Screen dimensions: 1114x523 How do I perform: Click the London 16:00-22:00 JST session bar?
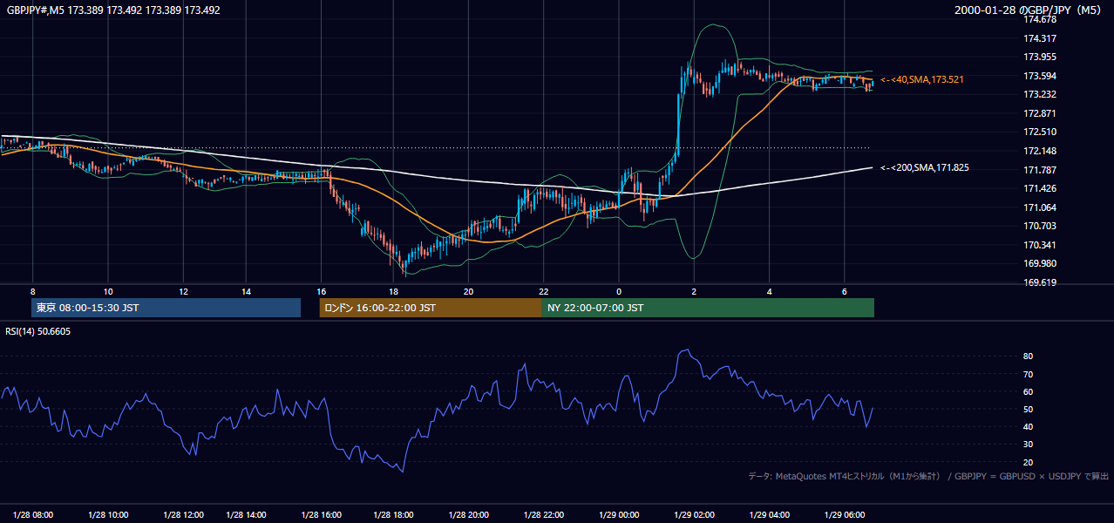431,308
